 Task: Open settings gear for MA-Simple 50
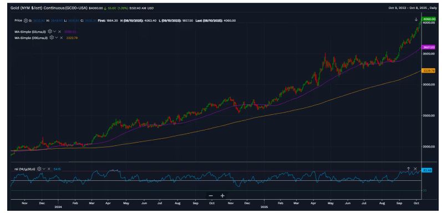pyautogui.click(x=50, y=32)
